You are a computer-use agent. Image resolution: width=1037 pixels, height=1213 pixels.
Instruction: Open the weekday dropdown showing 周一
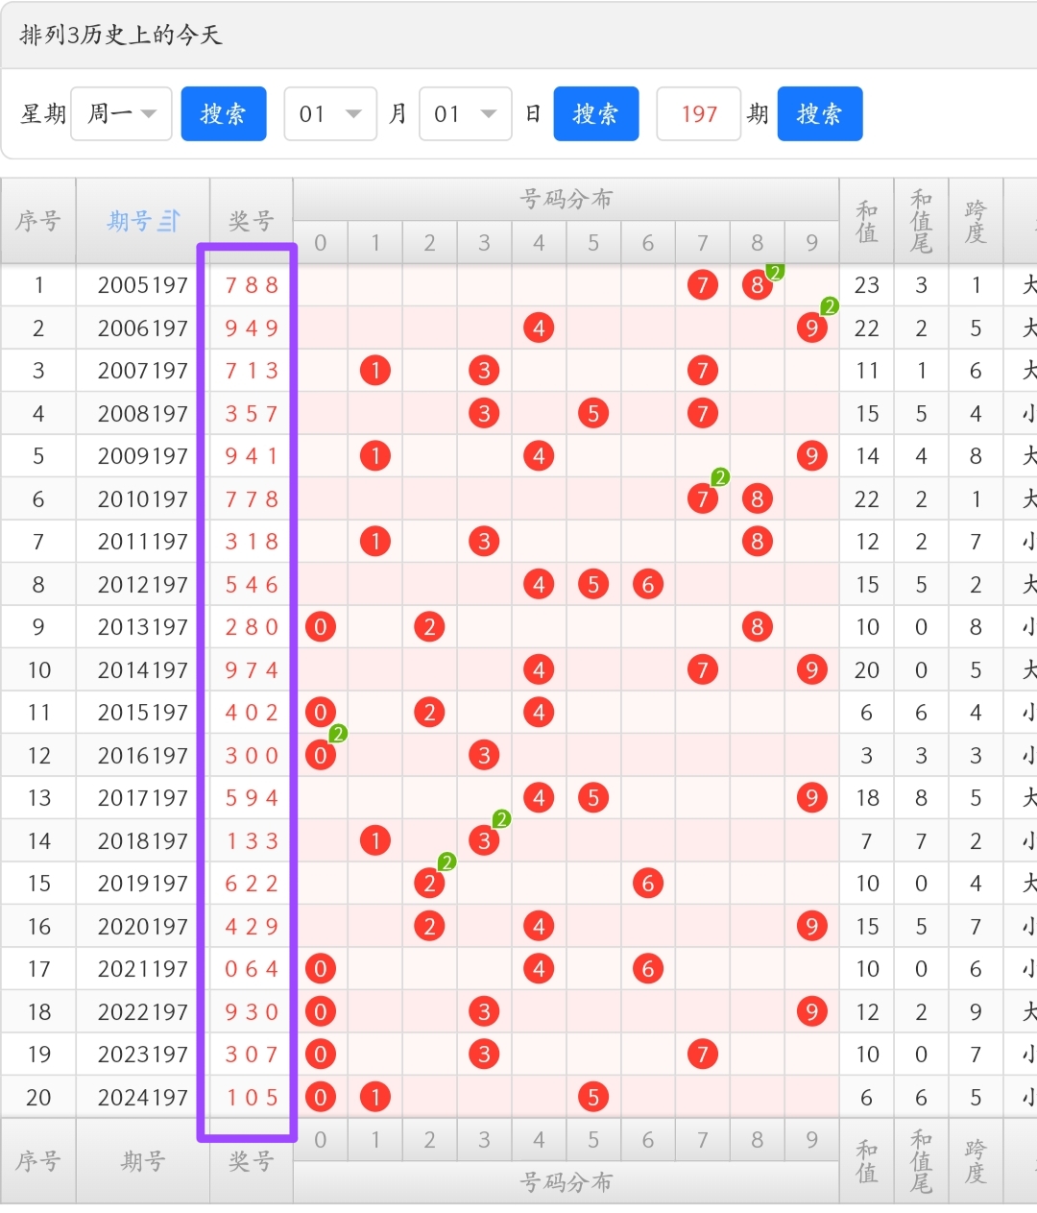click(x=122, y=113)
